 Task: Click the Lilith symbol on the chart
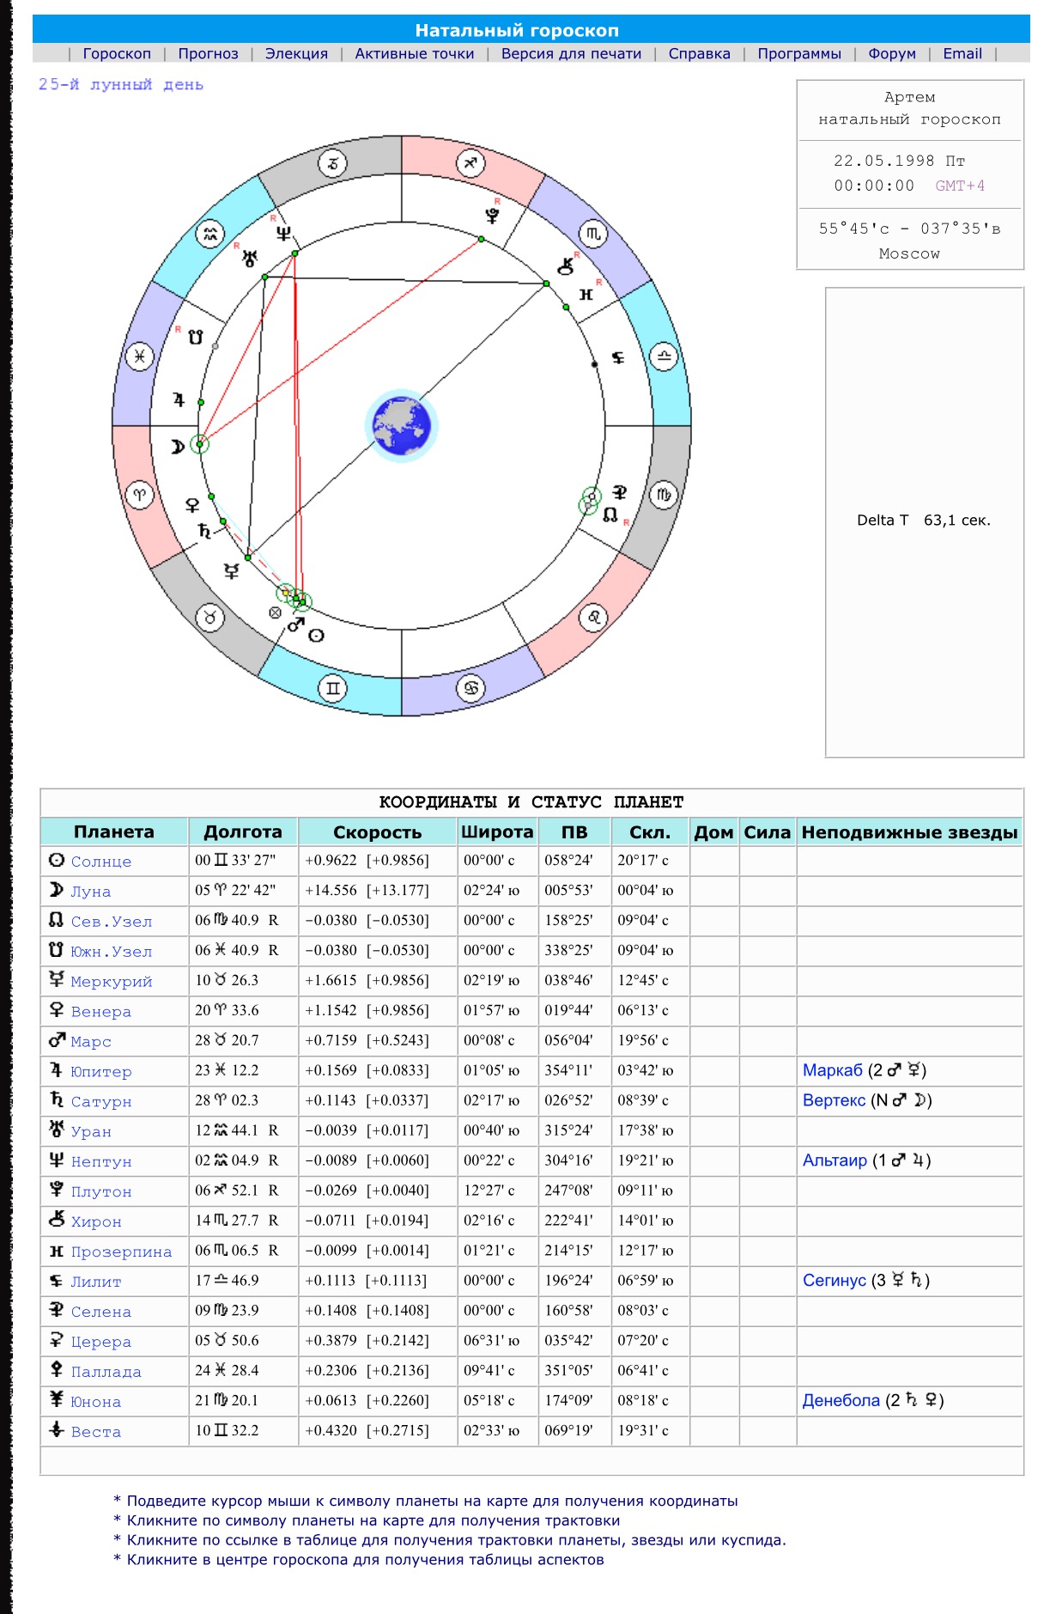[x=618, y=358]
